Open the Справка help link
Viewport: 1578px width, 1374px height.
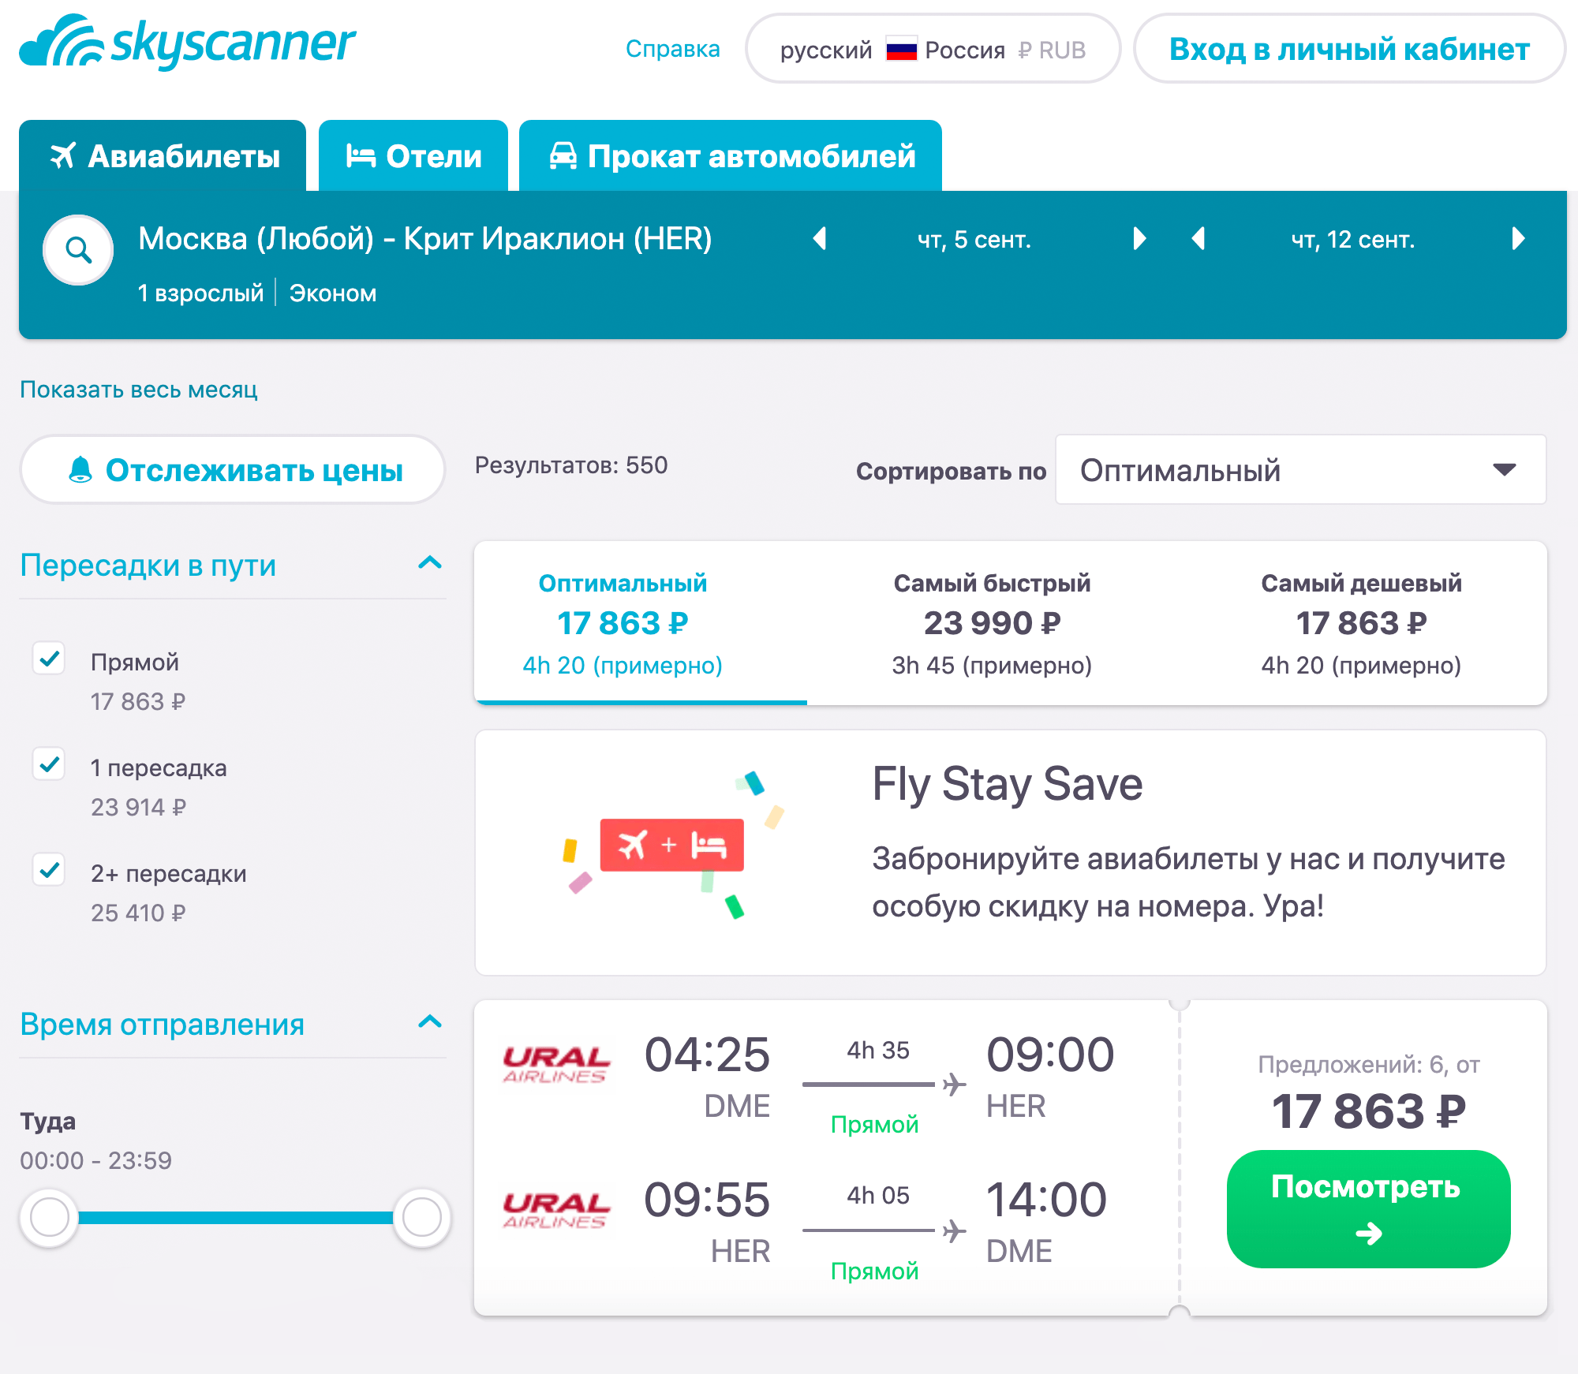pos(672,49)
